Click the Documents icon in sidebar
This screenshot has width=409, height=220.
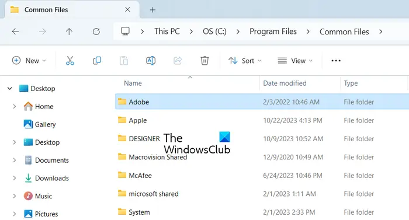point(28,160)
